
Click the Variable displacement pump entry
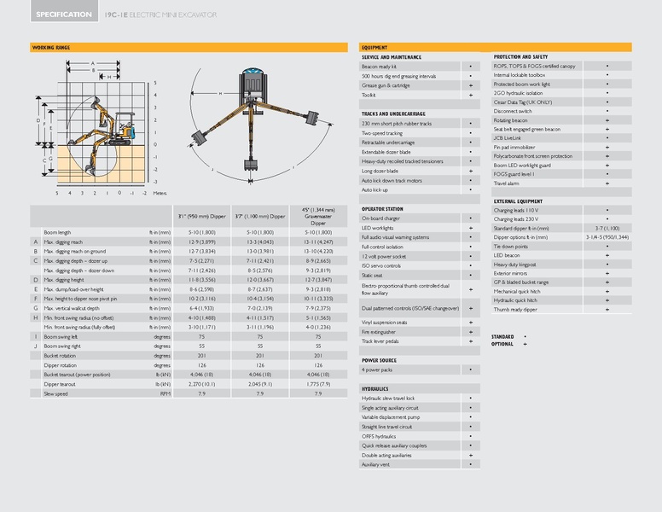(x=391, y=417)
